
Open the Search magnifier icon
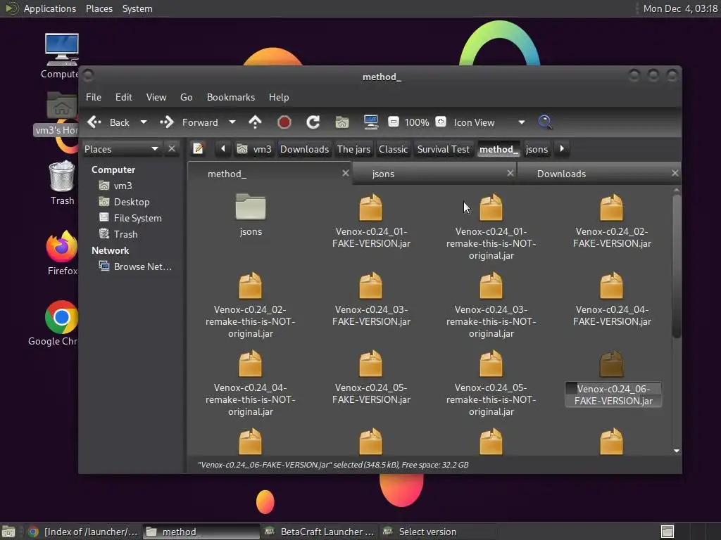pos(545,122)
